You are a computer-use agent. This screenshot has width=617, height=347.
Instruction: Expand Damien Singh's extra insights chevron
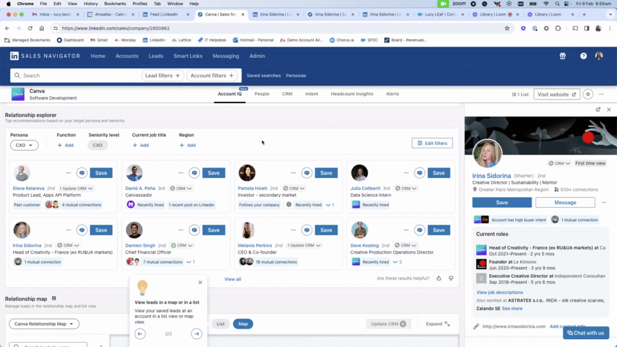[191, 262]
